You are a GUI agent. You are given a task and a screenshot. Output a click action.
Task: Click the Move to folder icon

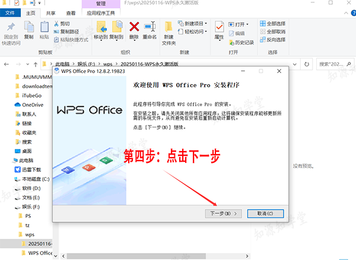point(101,27)
